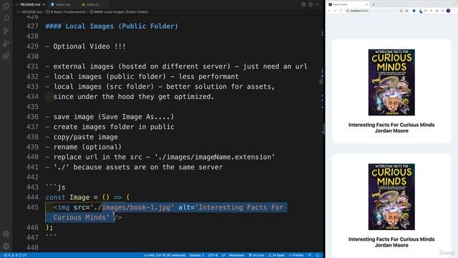Image resolution: width=458 pixels, height=258 pixels.
Task: Click '#### Local Images (Public Folder)' heading text
Action: tap(112, 27)
